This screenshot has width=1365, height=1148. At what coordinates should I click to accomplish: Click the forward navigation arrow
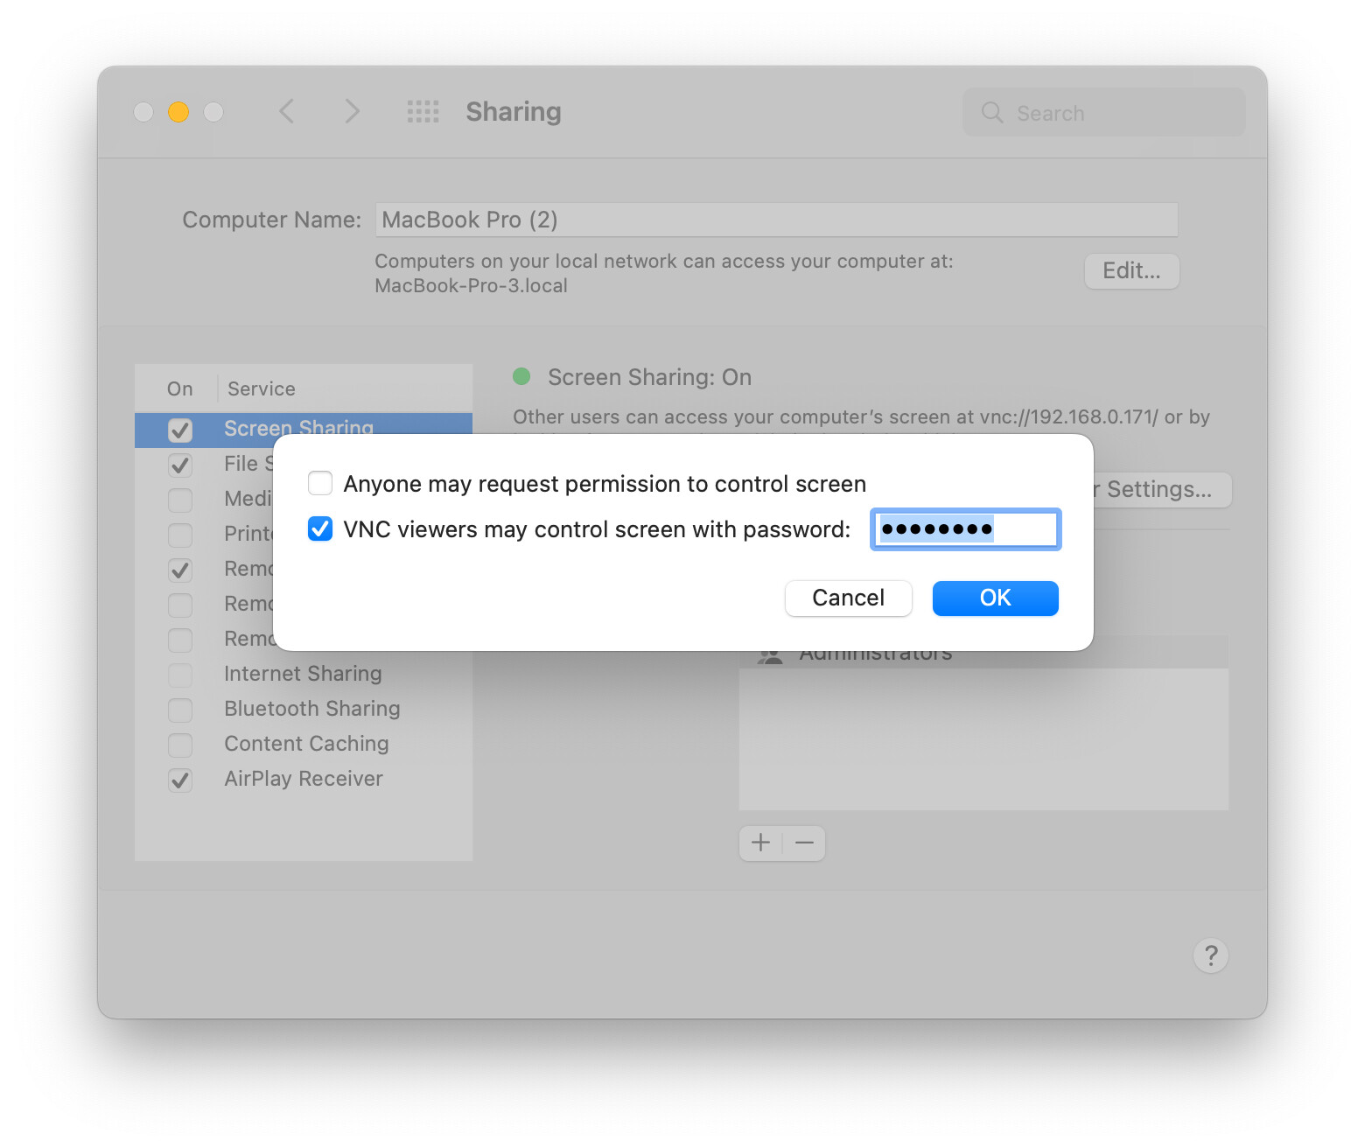352,111
